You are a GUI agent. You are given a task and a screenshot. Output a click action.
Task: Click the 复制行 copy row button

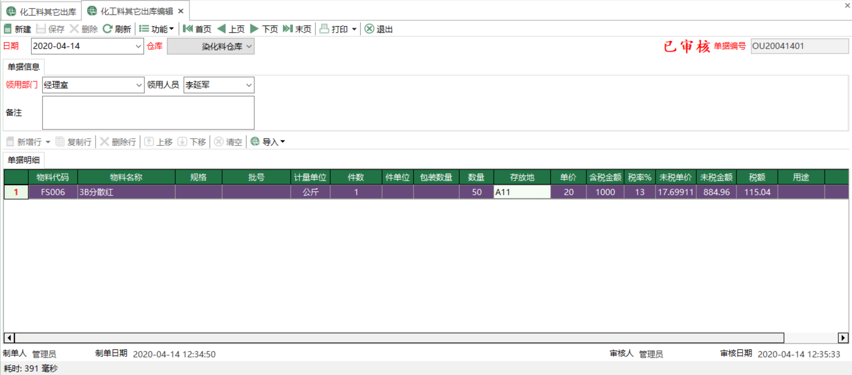74,142
